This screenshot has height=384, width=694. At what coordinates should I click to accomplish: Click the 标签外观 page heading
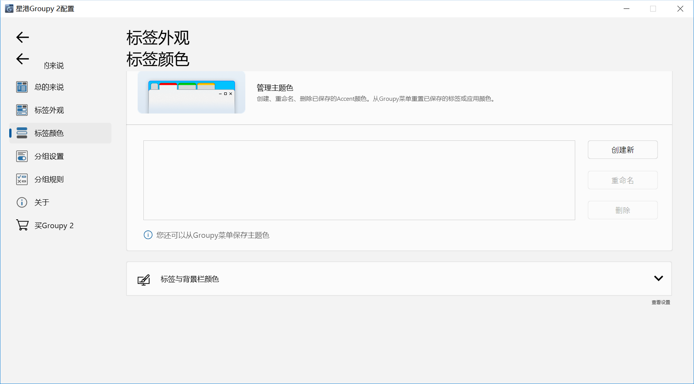click(x=158, y=38)
